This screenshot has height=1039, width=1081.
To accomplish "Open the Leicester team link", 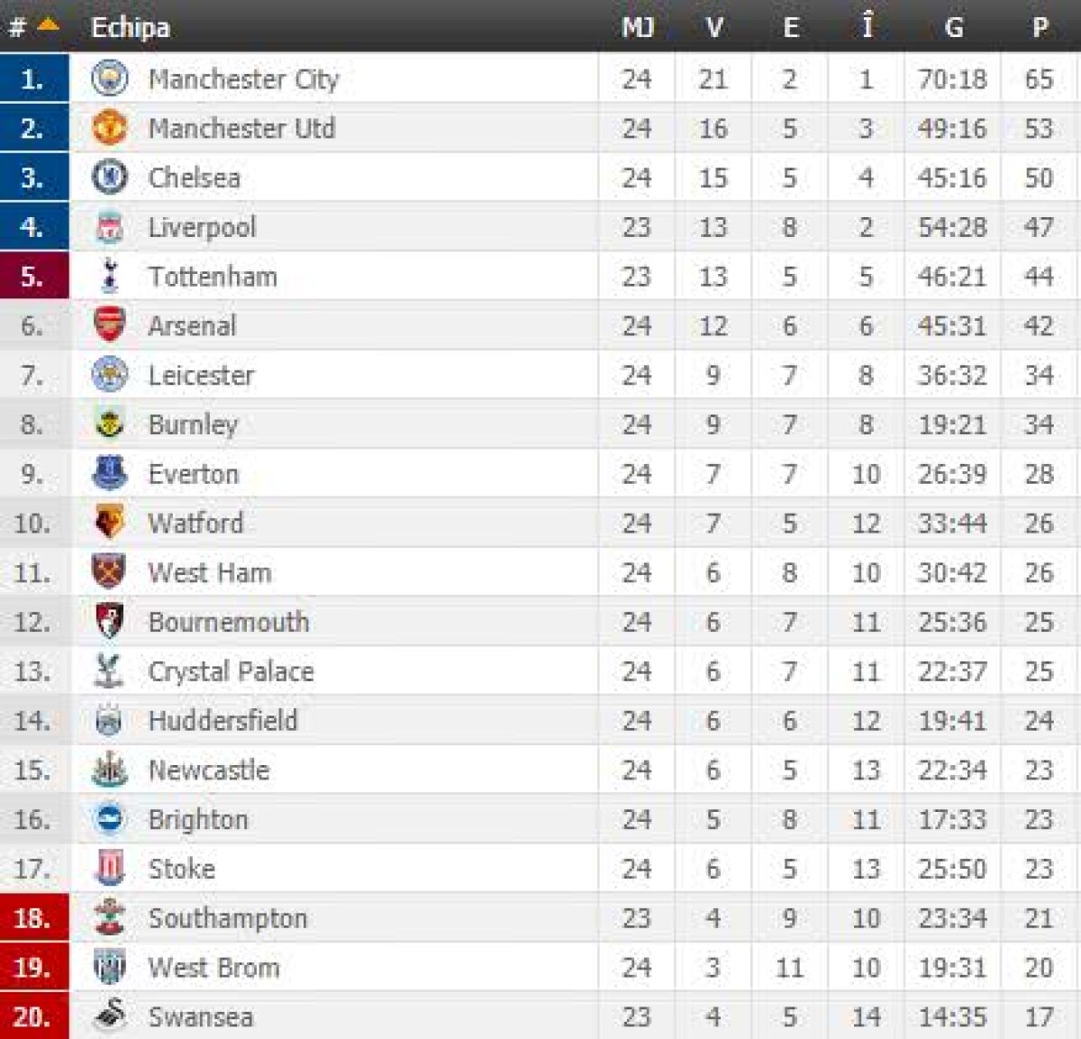I will 202,375.
